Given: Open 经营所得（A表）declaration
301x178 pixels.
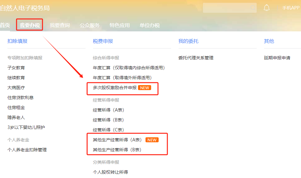Looking at the screenshot, I should [108, 110].
